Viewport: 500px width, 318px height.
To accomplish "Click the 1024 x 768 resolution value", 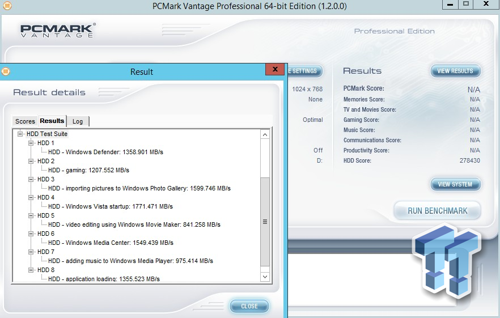I will [307, 90].
